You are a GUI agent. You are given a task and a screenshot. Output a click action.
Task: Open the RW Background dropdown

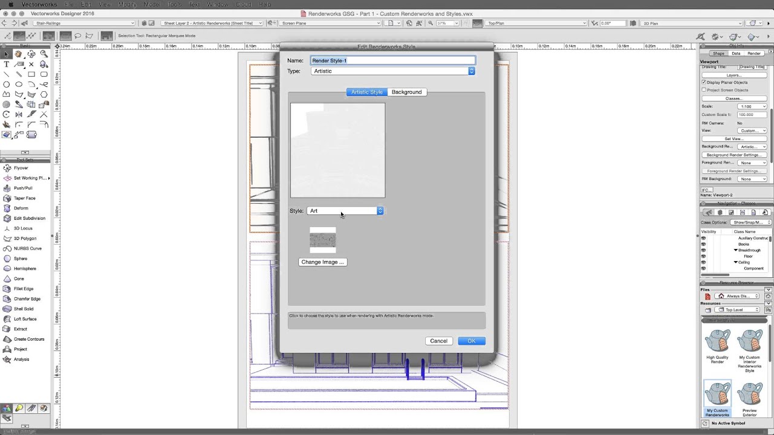pyautogui.click(x=752, y=179)
